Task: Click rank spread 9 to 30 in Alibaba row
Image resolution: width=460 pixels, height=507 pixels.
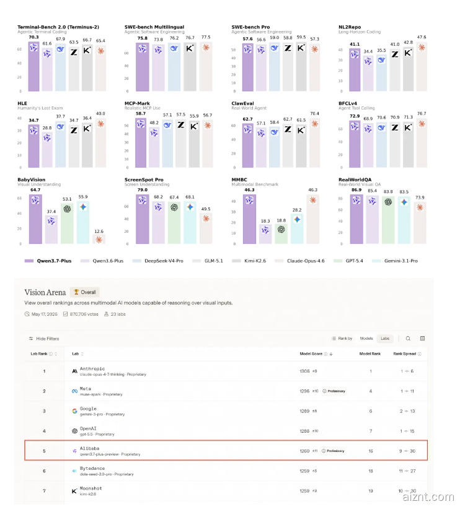Action: (x=407, y=451)
